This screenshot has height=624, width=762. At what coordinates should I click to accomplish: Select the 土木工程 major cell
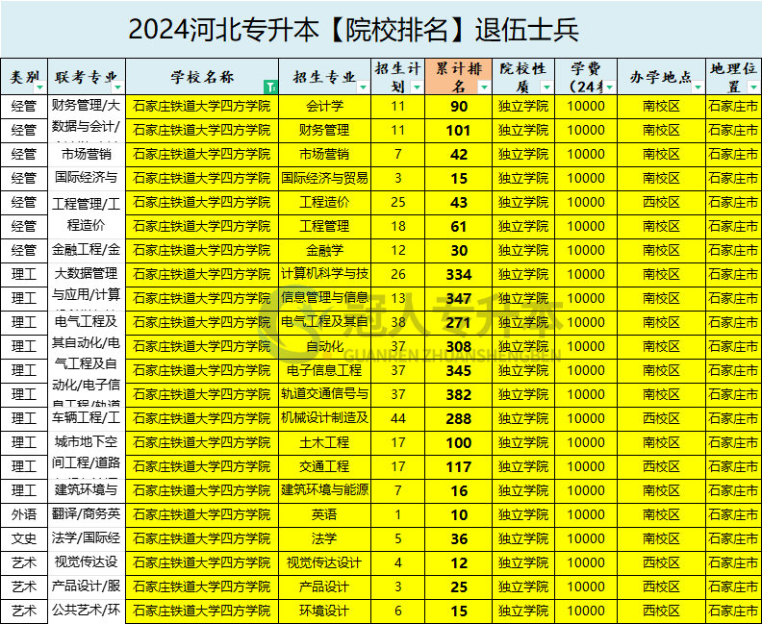(324, 442)
